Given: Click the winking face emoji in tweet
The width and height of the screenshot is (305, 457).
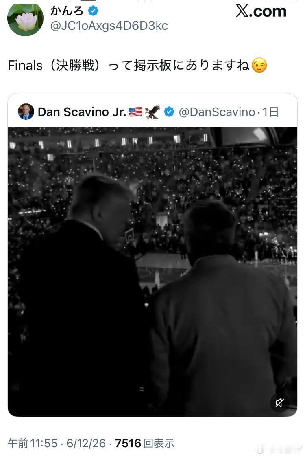Looking at the screenshot, I should [x=259, y=65].
